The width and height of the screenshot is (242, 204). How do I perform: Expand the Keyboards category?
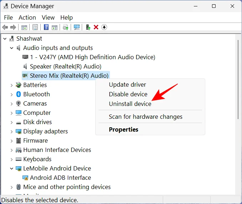(x=11, y=159)
